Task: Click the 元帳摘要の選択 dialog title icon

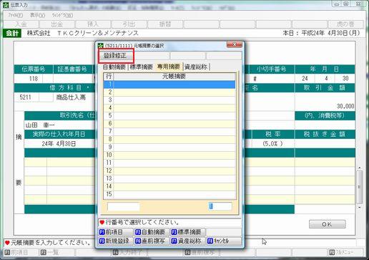Action: [101, 46]
